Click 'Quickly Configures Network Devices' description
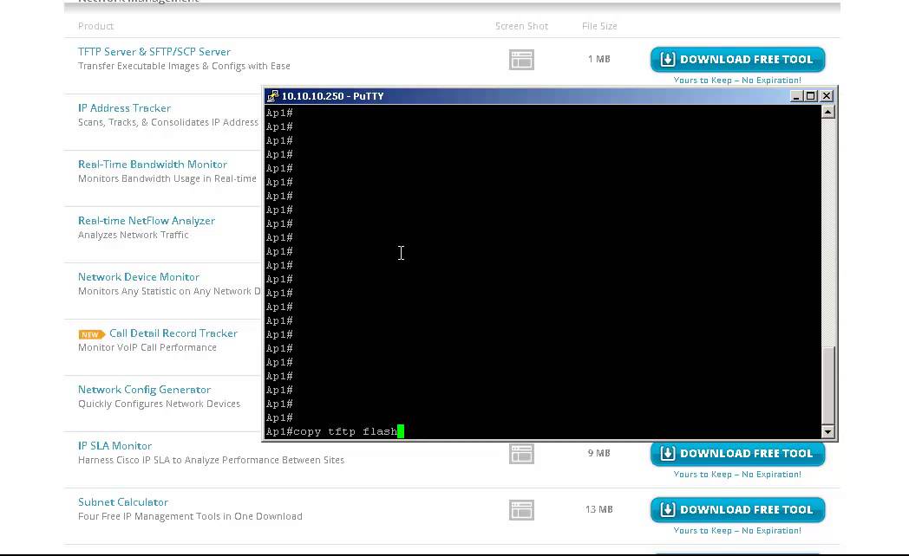The height and width of the screenshot is (556, 909). [x=159, y=404]
